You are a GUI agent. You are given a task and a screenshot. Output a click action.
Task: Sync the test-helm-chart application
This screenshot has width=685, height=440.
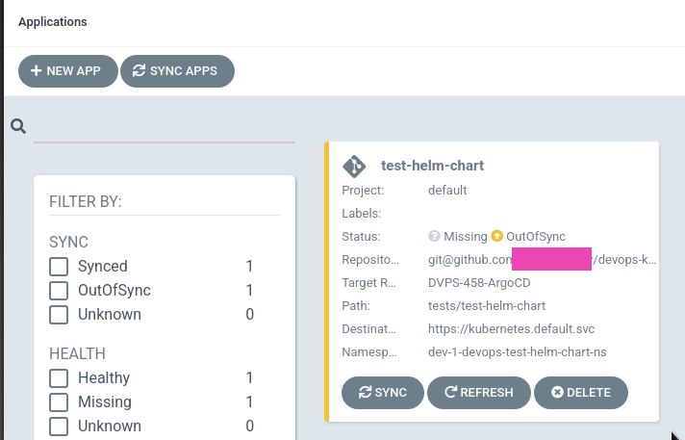(383, 393)
